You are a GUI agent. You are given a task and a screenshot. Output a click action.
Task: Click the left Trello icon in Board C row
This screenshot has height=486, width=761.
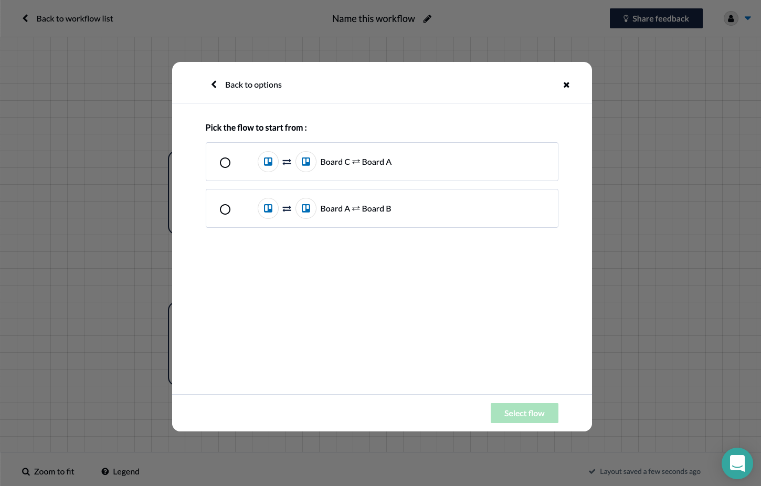[x=268, y=162]
